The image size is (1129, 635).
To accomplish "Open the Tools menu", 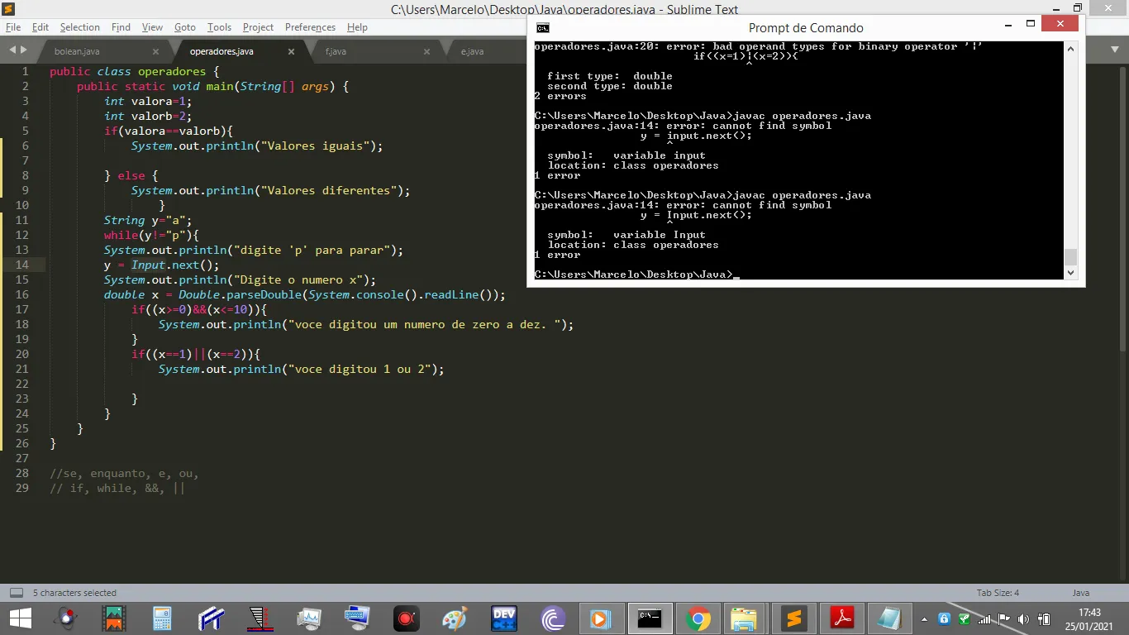I will [219, 27].
